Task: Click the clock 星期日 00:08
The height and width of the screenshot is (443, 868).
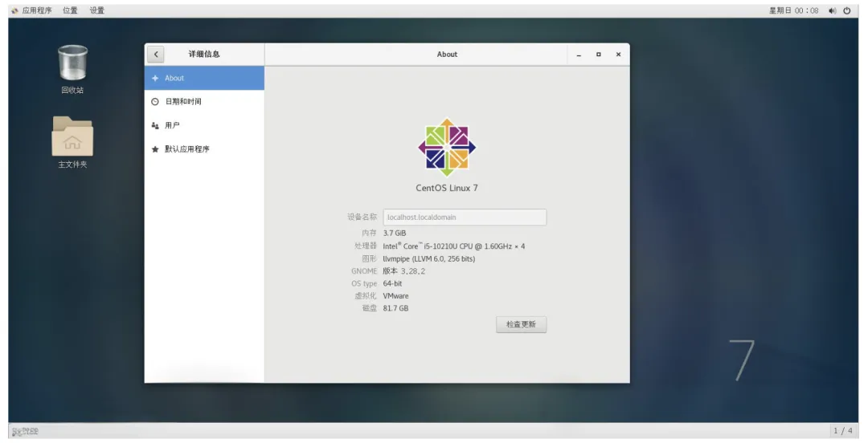Action: pyautogui.click(x=793, y=10)
